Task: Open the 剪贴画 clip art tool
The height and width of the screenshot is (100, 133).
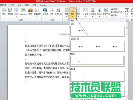Action: [x=10, y=11]
